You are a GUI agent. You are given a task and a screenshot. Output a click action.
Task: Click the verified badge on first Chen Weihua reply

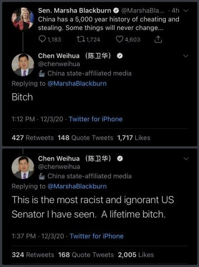[120, 56]
